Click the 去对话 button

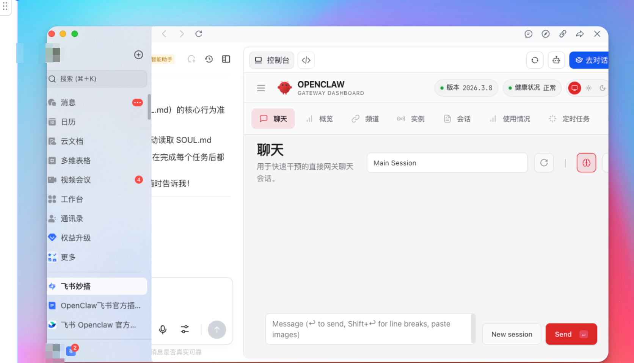point(589,60)
